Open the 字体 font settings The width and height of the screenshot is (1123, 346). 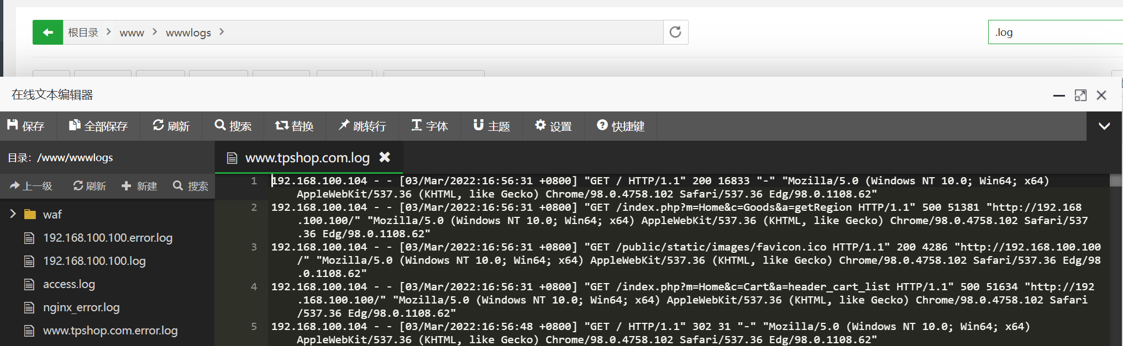pyautogui.click(x=429, y=126)
